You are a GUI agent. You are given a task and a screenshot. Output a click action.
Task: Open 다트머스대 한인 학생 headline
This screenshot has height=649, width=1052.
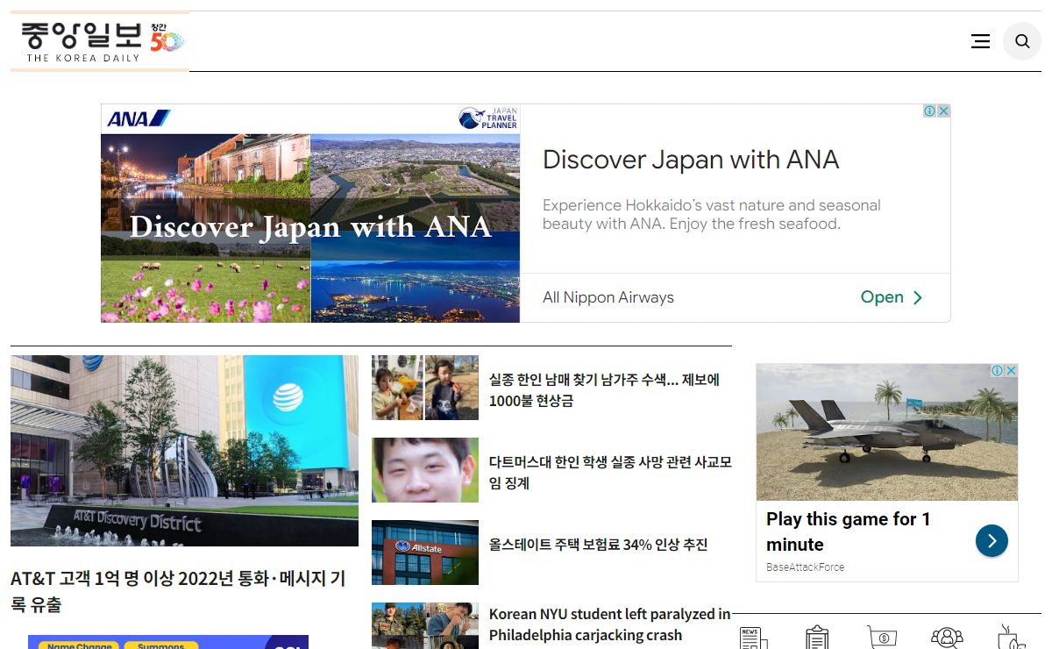click(x=610, y=473)
